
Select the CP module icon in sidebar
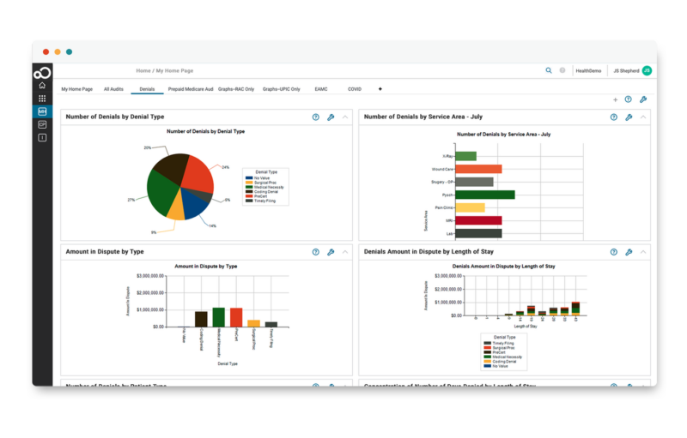coord(42,124)
